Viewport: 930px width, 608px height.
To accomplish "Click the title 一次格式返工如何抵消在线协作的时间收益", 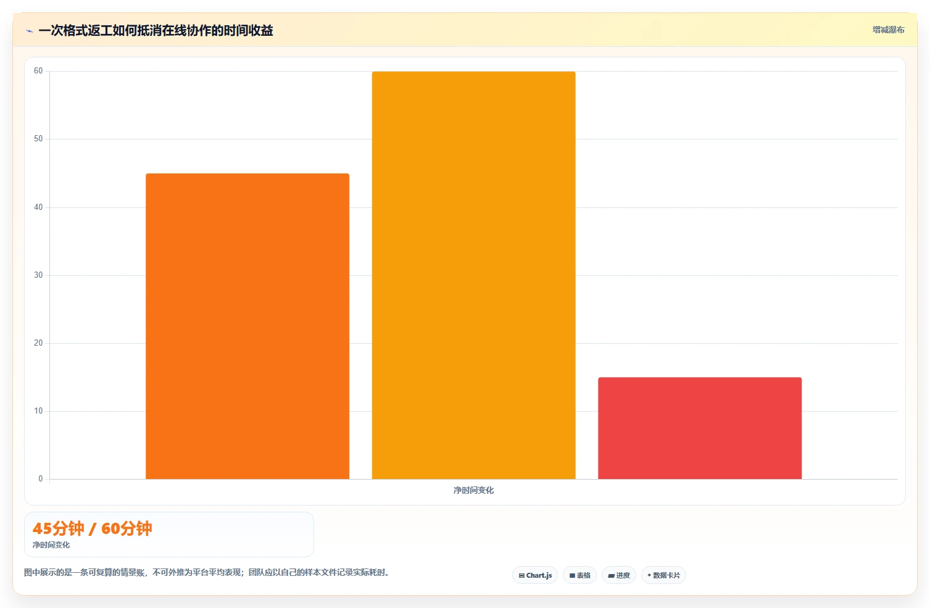I will tap(156, 30).
